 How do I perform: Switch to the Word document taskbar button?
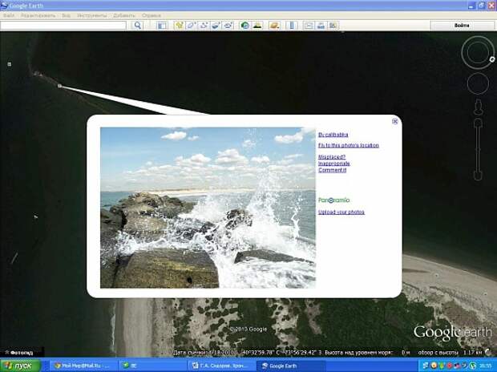[221, 366]
